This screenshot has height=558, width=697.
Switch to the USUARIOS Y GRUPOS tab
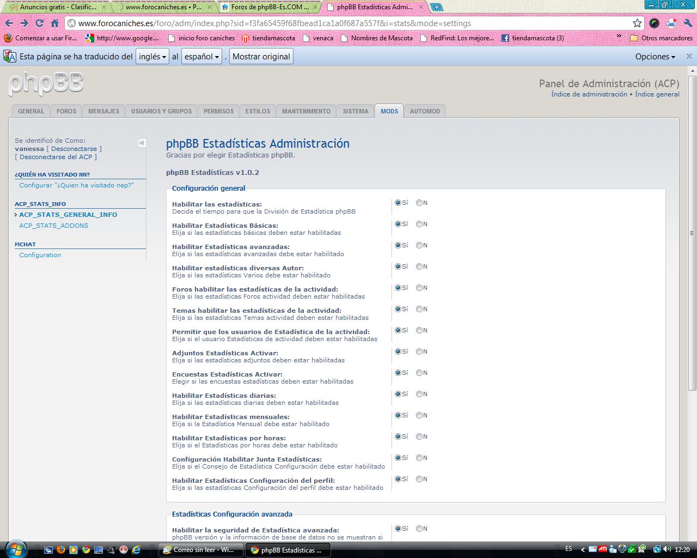(x=161, y=111)
